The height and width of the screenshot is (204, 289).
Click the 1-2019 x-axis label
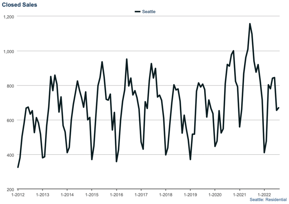[190, 194]
